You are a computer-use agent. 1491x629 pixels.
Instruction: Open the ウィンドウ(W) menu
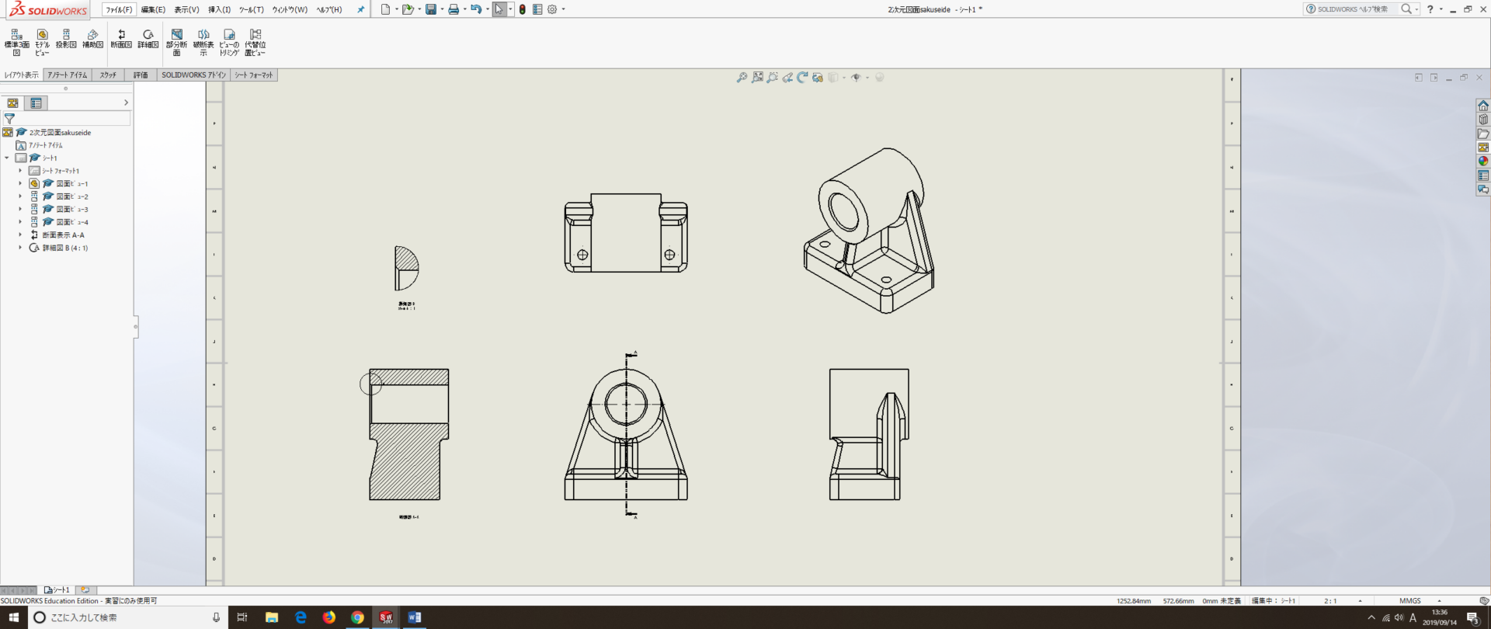coord(290,9)
